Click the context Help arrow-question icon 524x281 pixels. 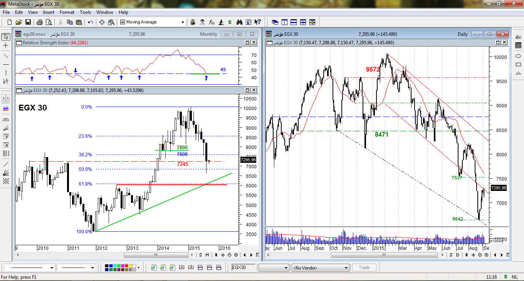click(x=258, y=22)
